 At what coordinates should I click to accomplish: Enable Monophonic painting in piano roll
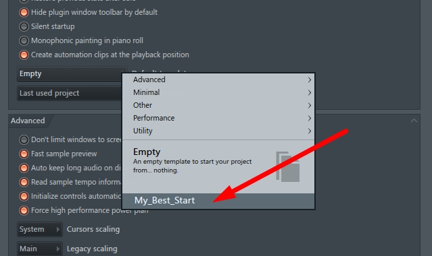point(24,40)
